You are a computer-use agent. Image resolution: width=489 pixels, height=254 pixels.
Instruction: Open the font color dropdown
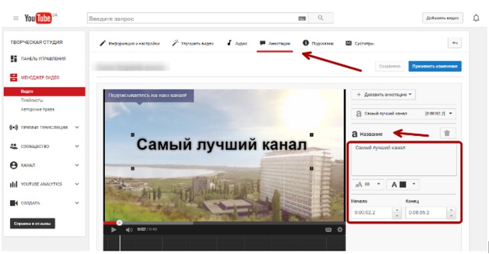coord(403,185)
